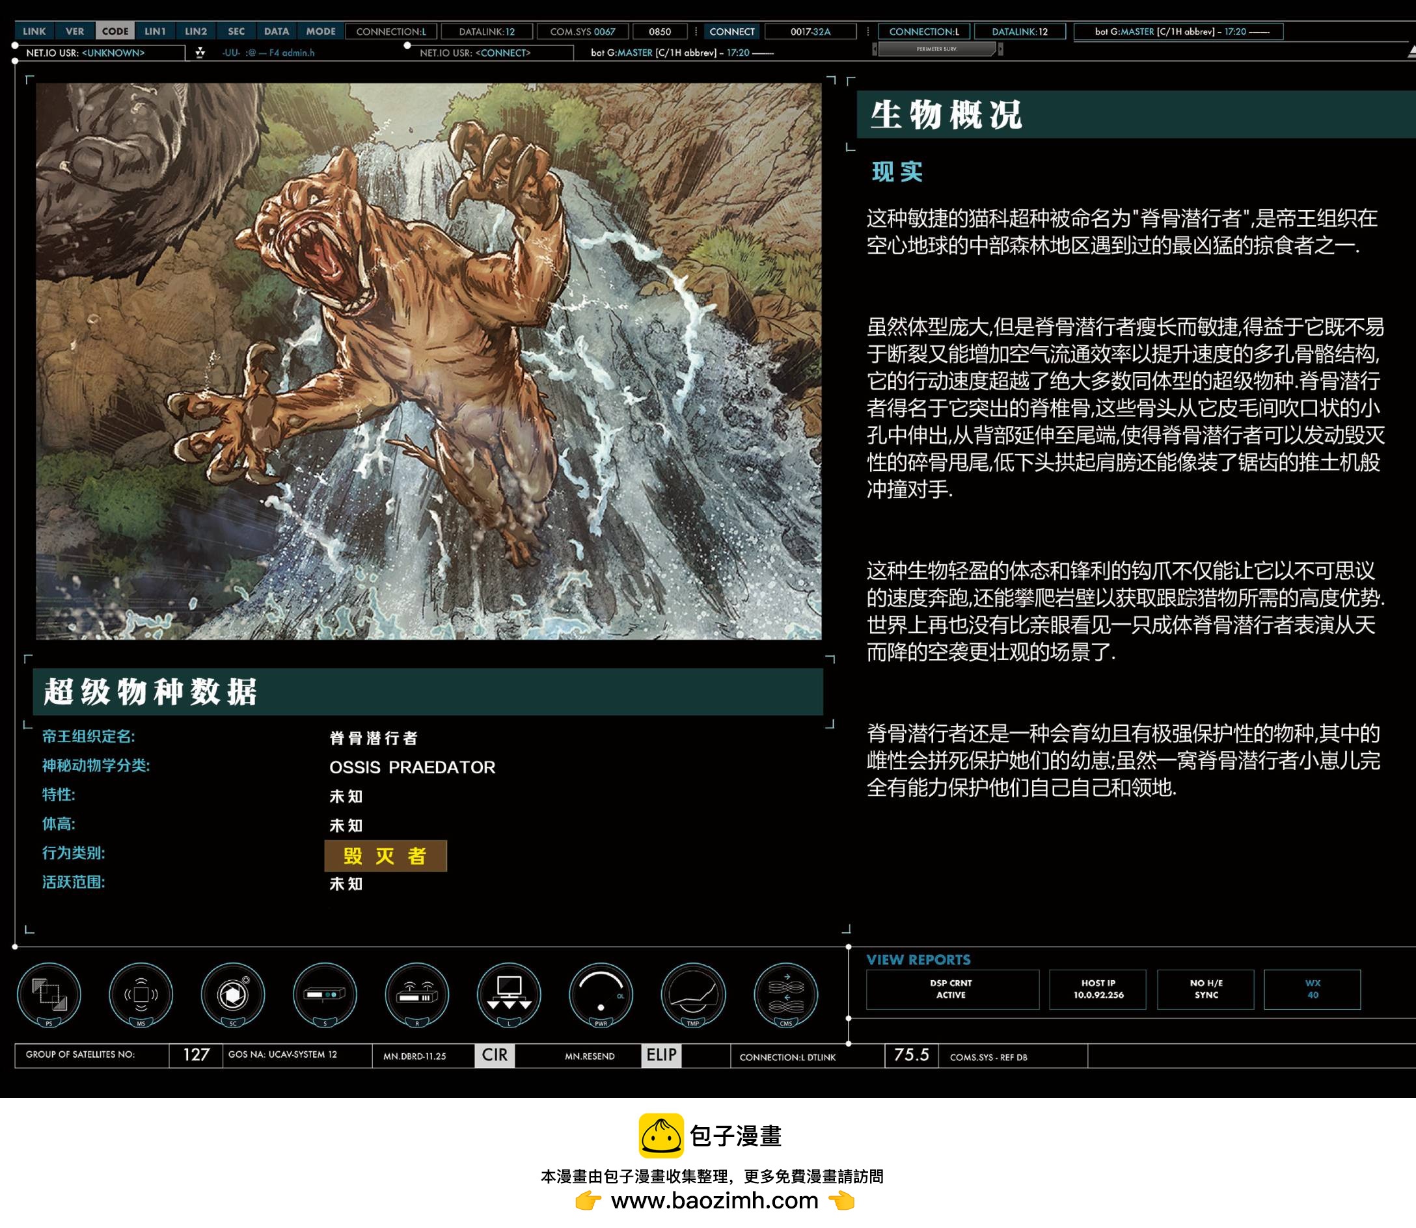Click the CONNECT button in top bar

731,31
